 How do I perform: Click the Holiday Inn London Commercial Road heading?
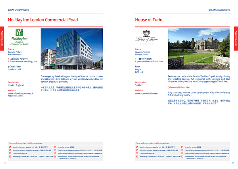pyautogui.click(x=43, y=20)
